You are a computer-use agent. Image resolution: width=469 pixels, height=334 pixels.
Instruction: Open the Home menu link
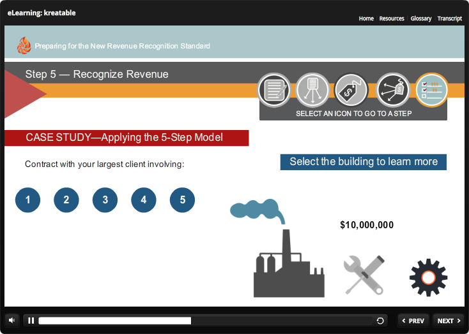click(x=366, y=18)
